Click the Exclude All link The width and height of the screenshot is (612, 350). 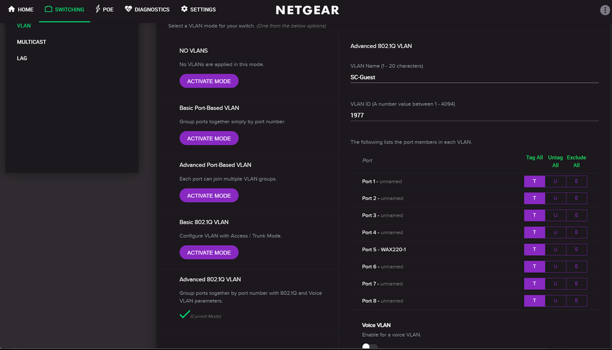tap(576, 161)
